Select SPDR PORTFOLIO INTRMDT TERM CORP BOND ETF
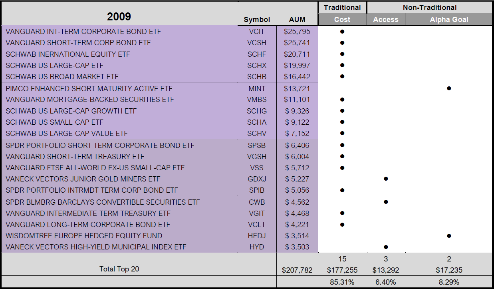Screen dimensions: 494x289 (92, 190)
